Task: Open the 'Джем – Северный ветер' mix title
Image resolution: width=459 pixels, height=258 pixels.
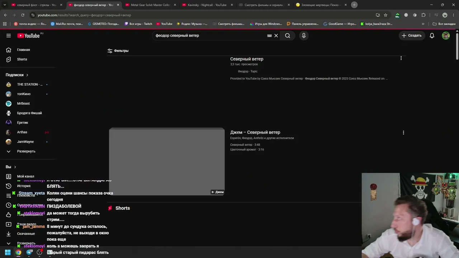Action: (x=255, y=132)
